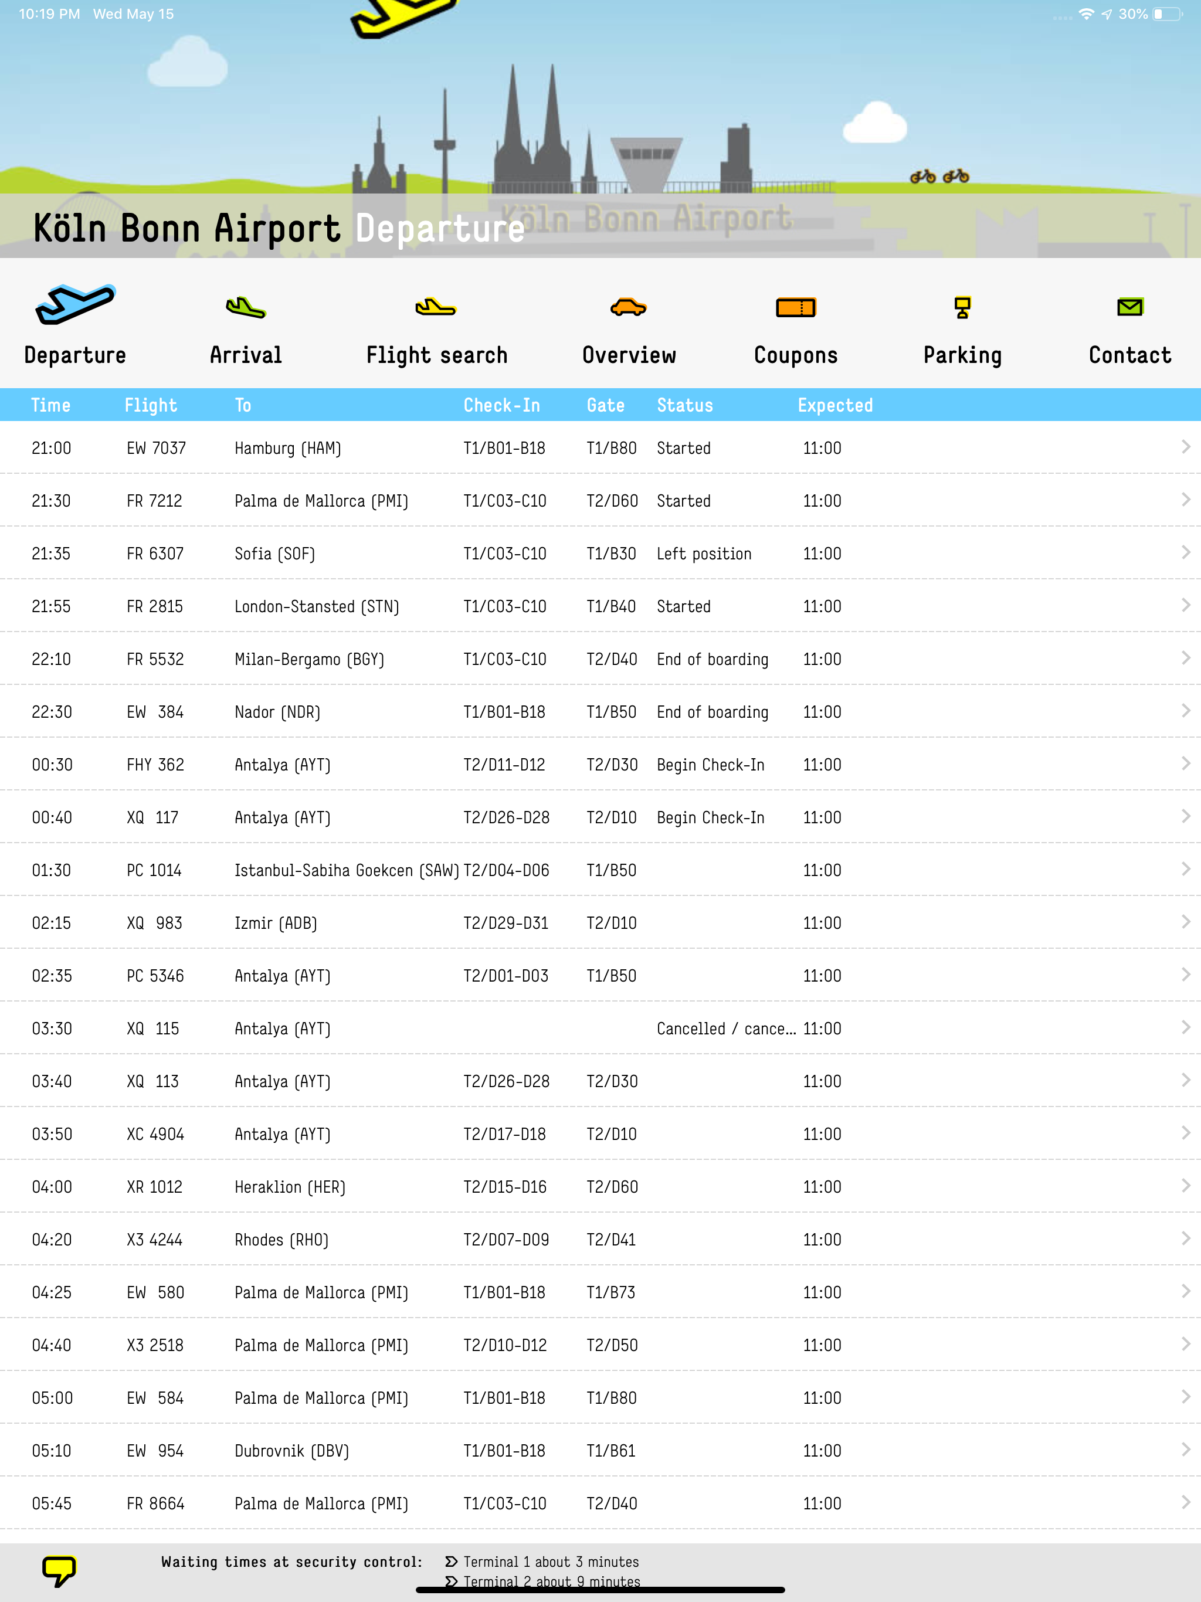
Task: Expand details chevron for FR 6307 Sofia
Action: click(x=1186, y=552)
